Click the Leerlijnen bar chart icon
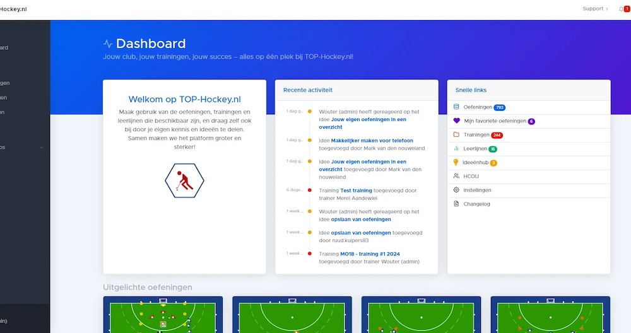This screenshot has height=333, width=631. [457, 148]
